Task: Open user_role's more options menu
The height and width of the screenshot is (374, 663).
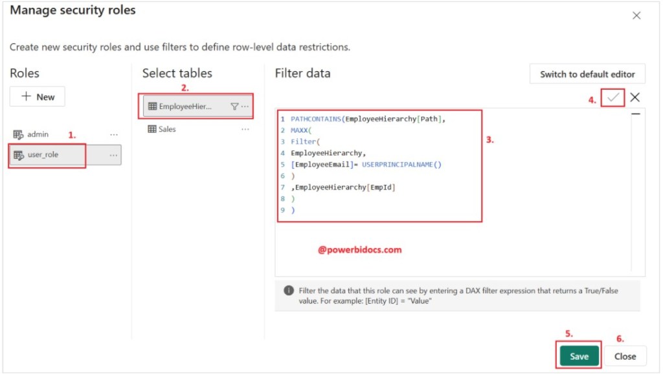Action: point(114,155)
